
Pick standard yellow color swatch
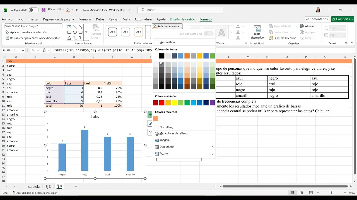174,103
